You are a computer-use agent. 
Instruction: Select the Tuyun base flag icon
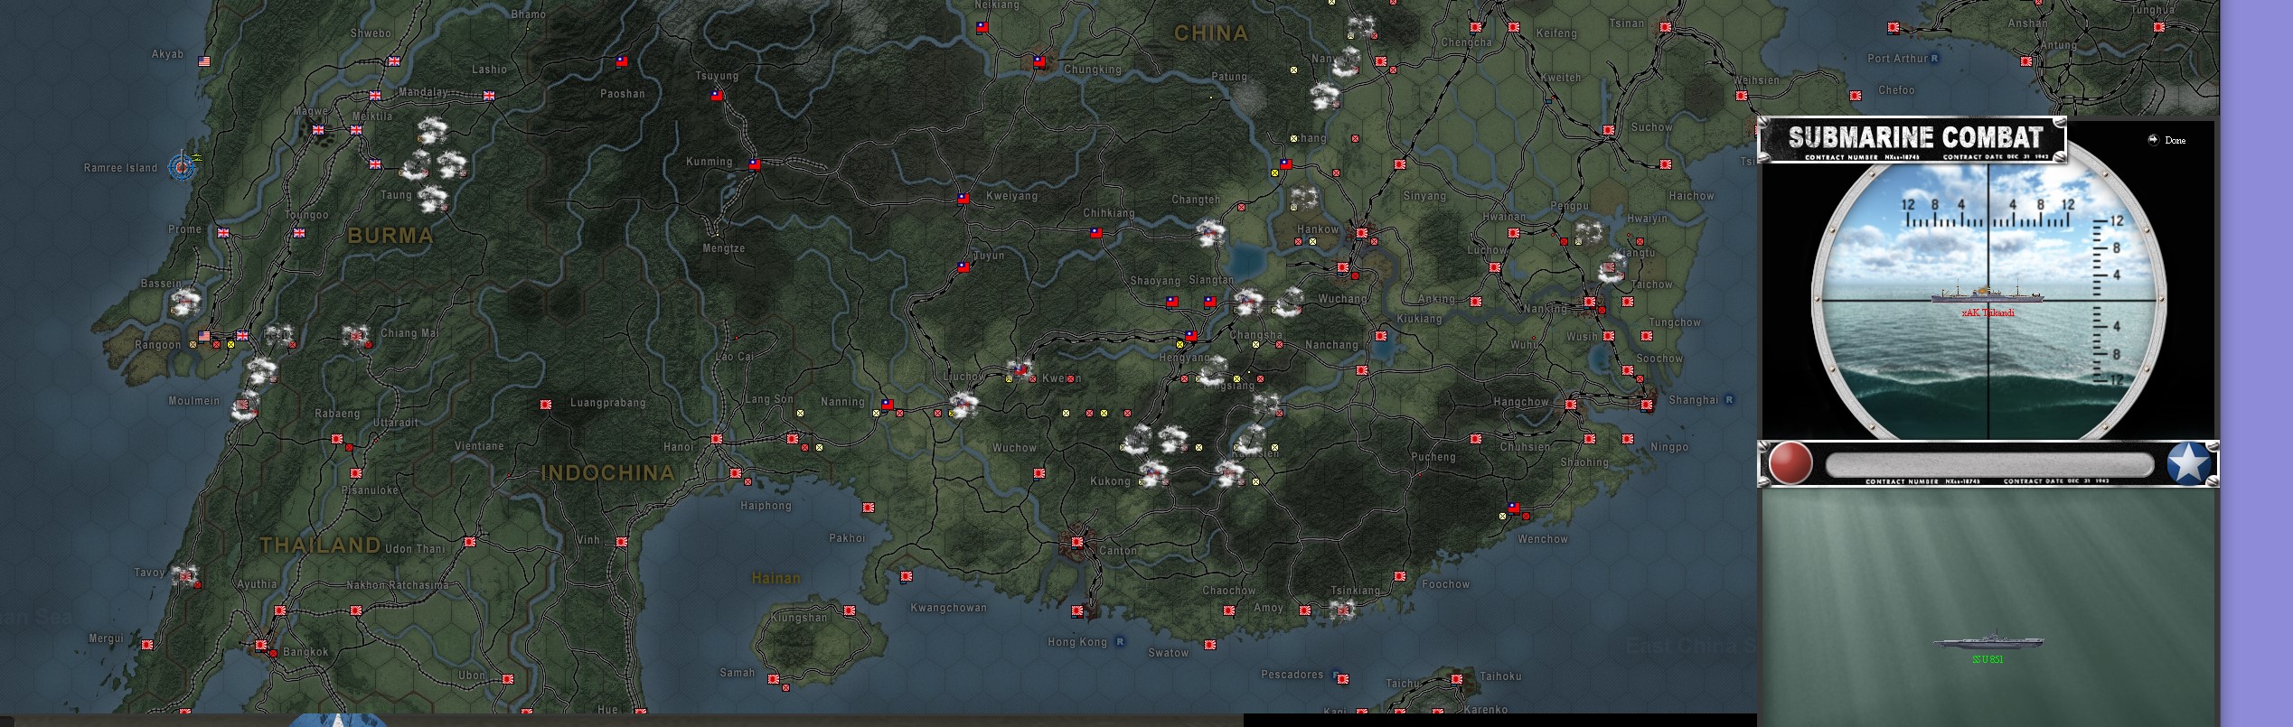pos(963,267)
